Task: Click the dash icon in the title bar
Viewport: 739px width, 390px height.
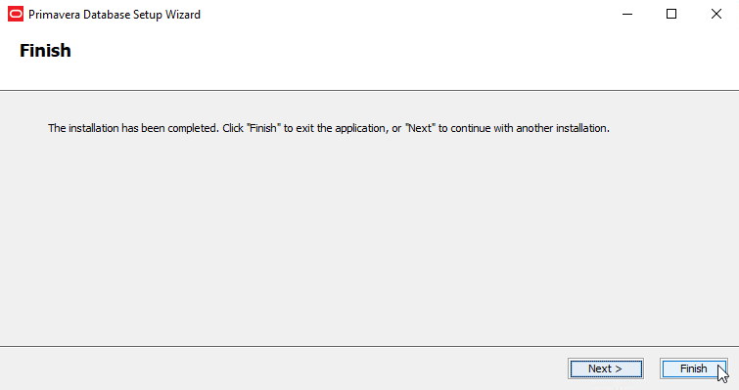Action: click(x=627, y=14)
